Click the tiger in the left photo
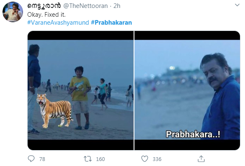This screenshot has height=166, width=245. coord(54,110)
